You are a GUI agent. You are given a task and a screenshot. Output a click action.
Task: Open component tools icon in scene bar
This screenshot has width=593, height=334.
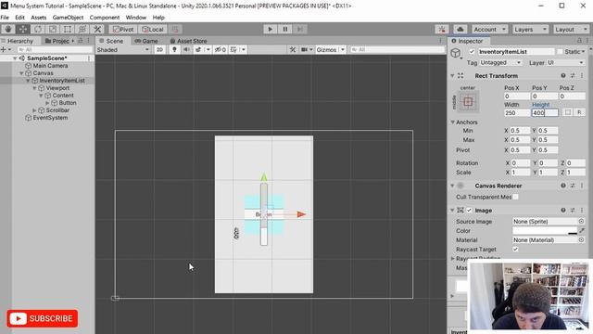pyautogui.click(x=293, y=49)
